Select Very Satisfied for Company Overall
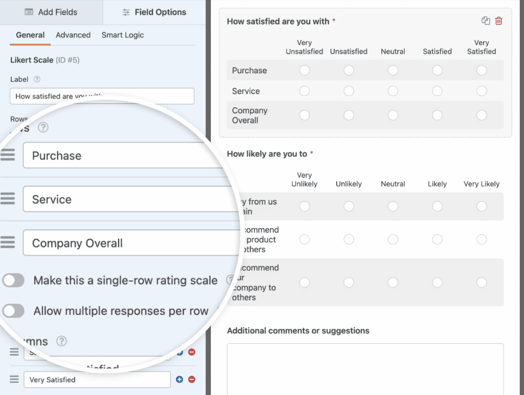Image resolution: width=524 pixels, height=395 pixels. [481, 115]
